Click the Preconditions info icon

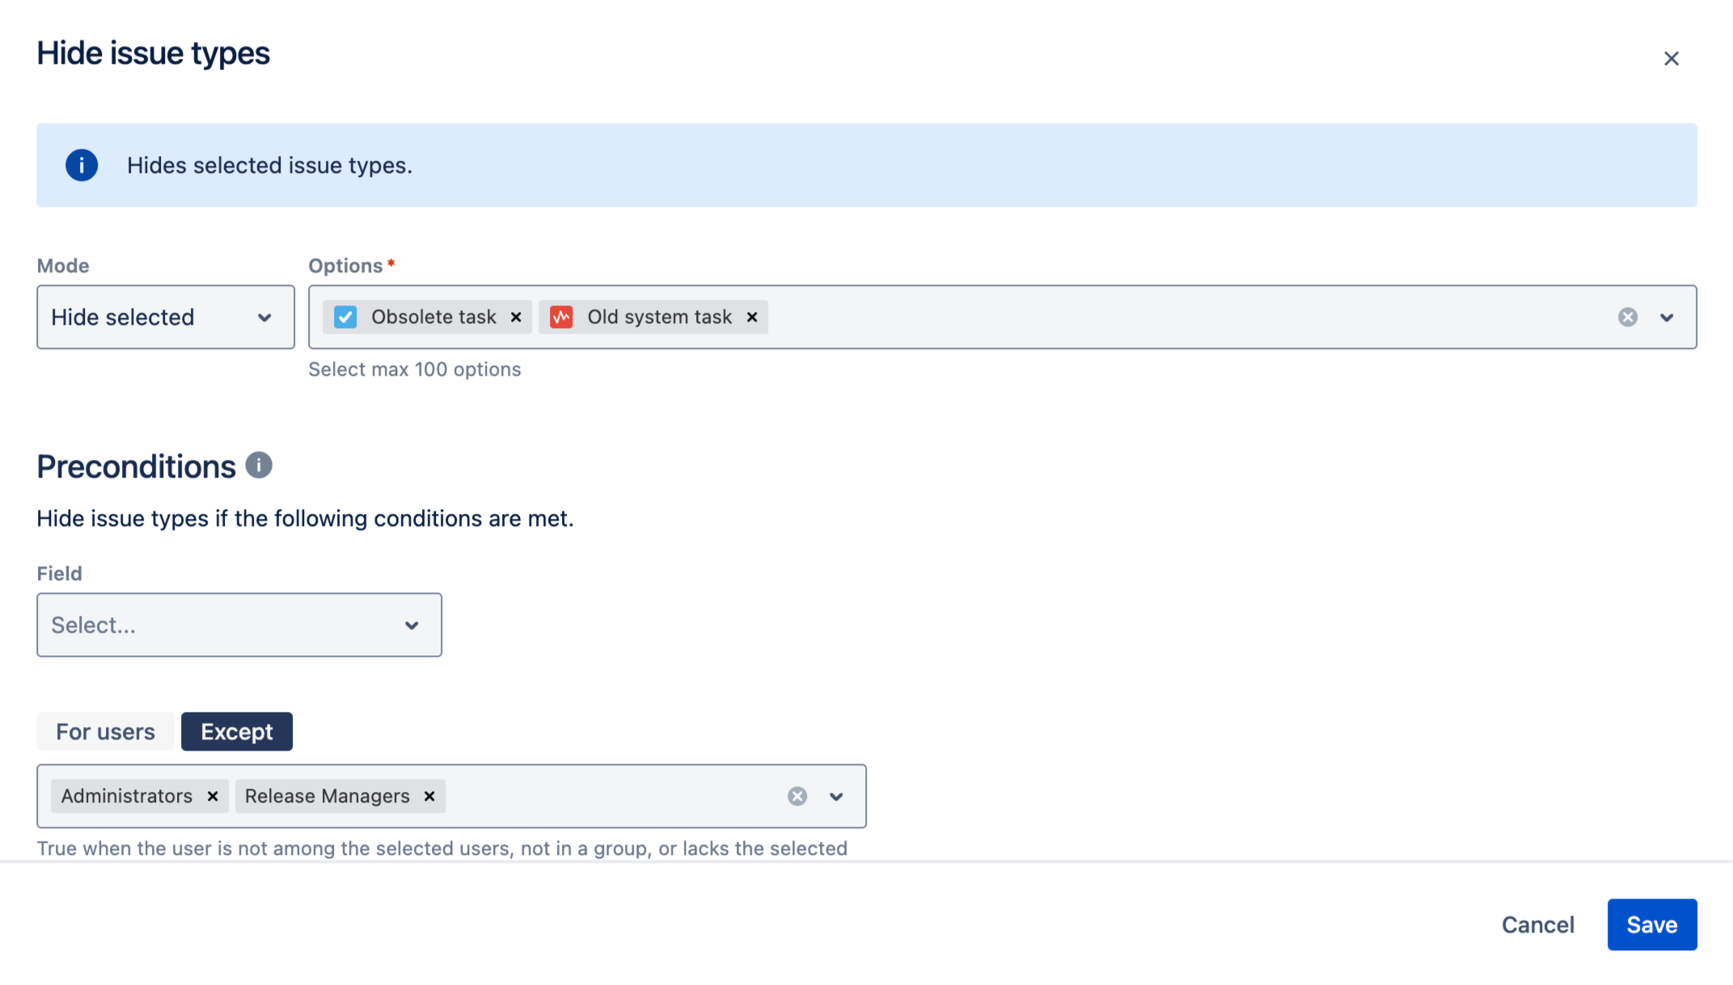(x=259, y=465)
